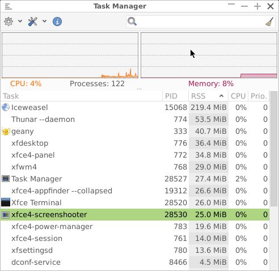Select the Xfce Terminal process
The height and width of the screenshot is (271, 279).
(135, 202)
